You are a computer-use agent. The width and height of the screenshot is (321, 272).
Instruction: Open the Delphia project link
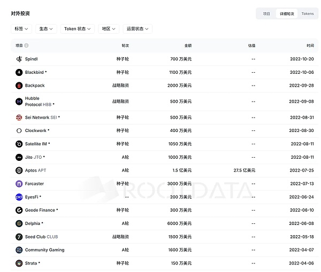(33, 223)
